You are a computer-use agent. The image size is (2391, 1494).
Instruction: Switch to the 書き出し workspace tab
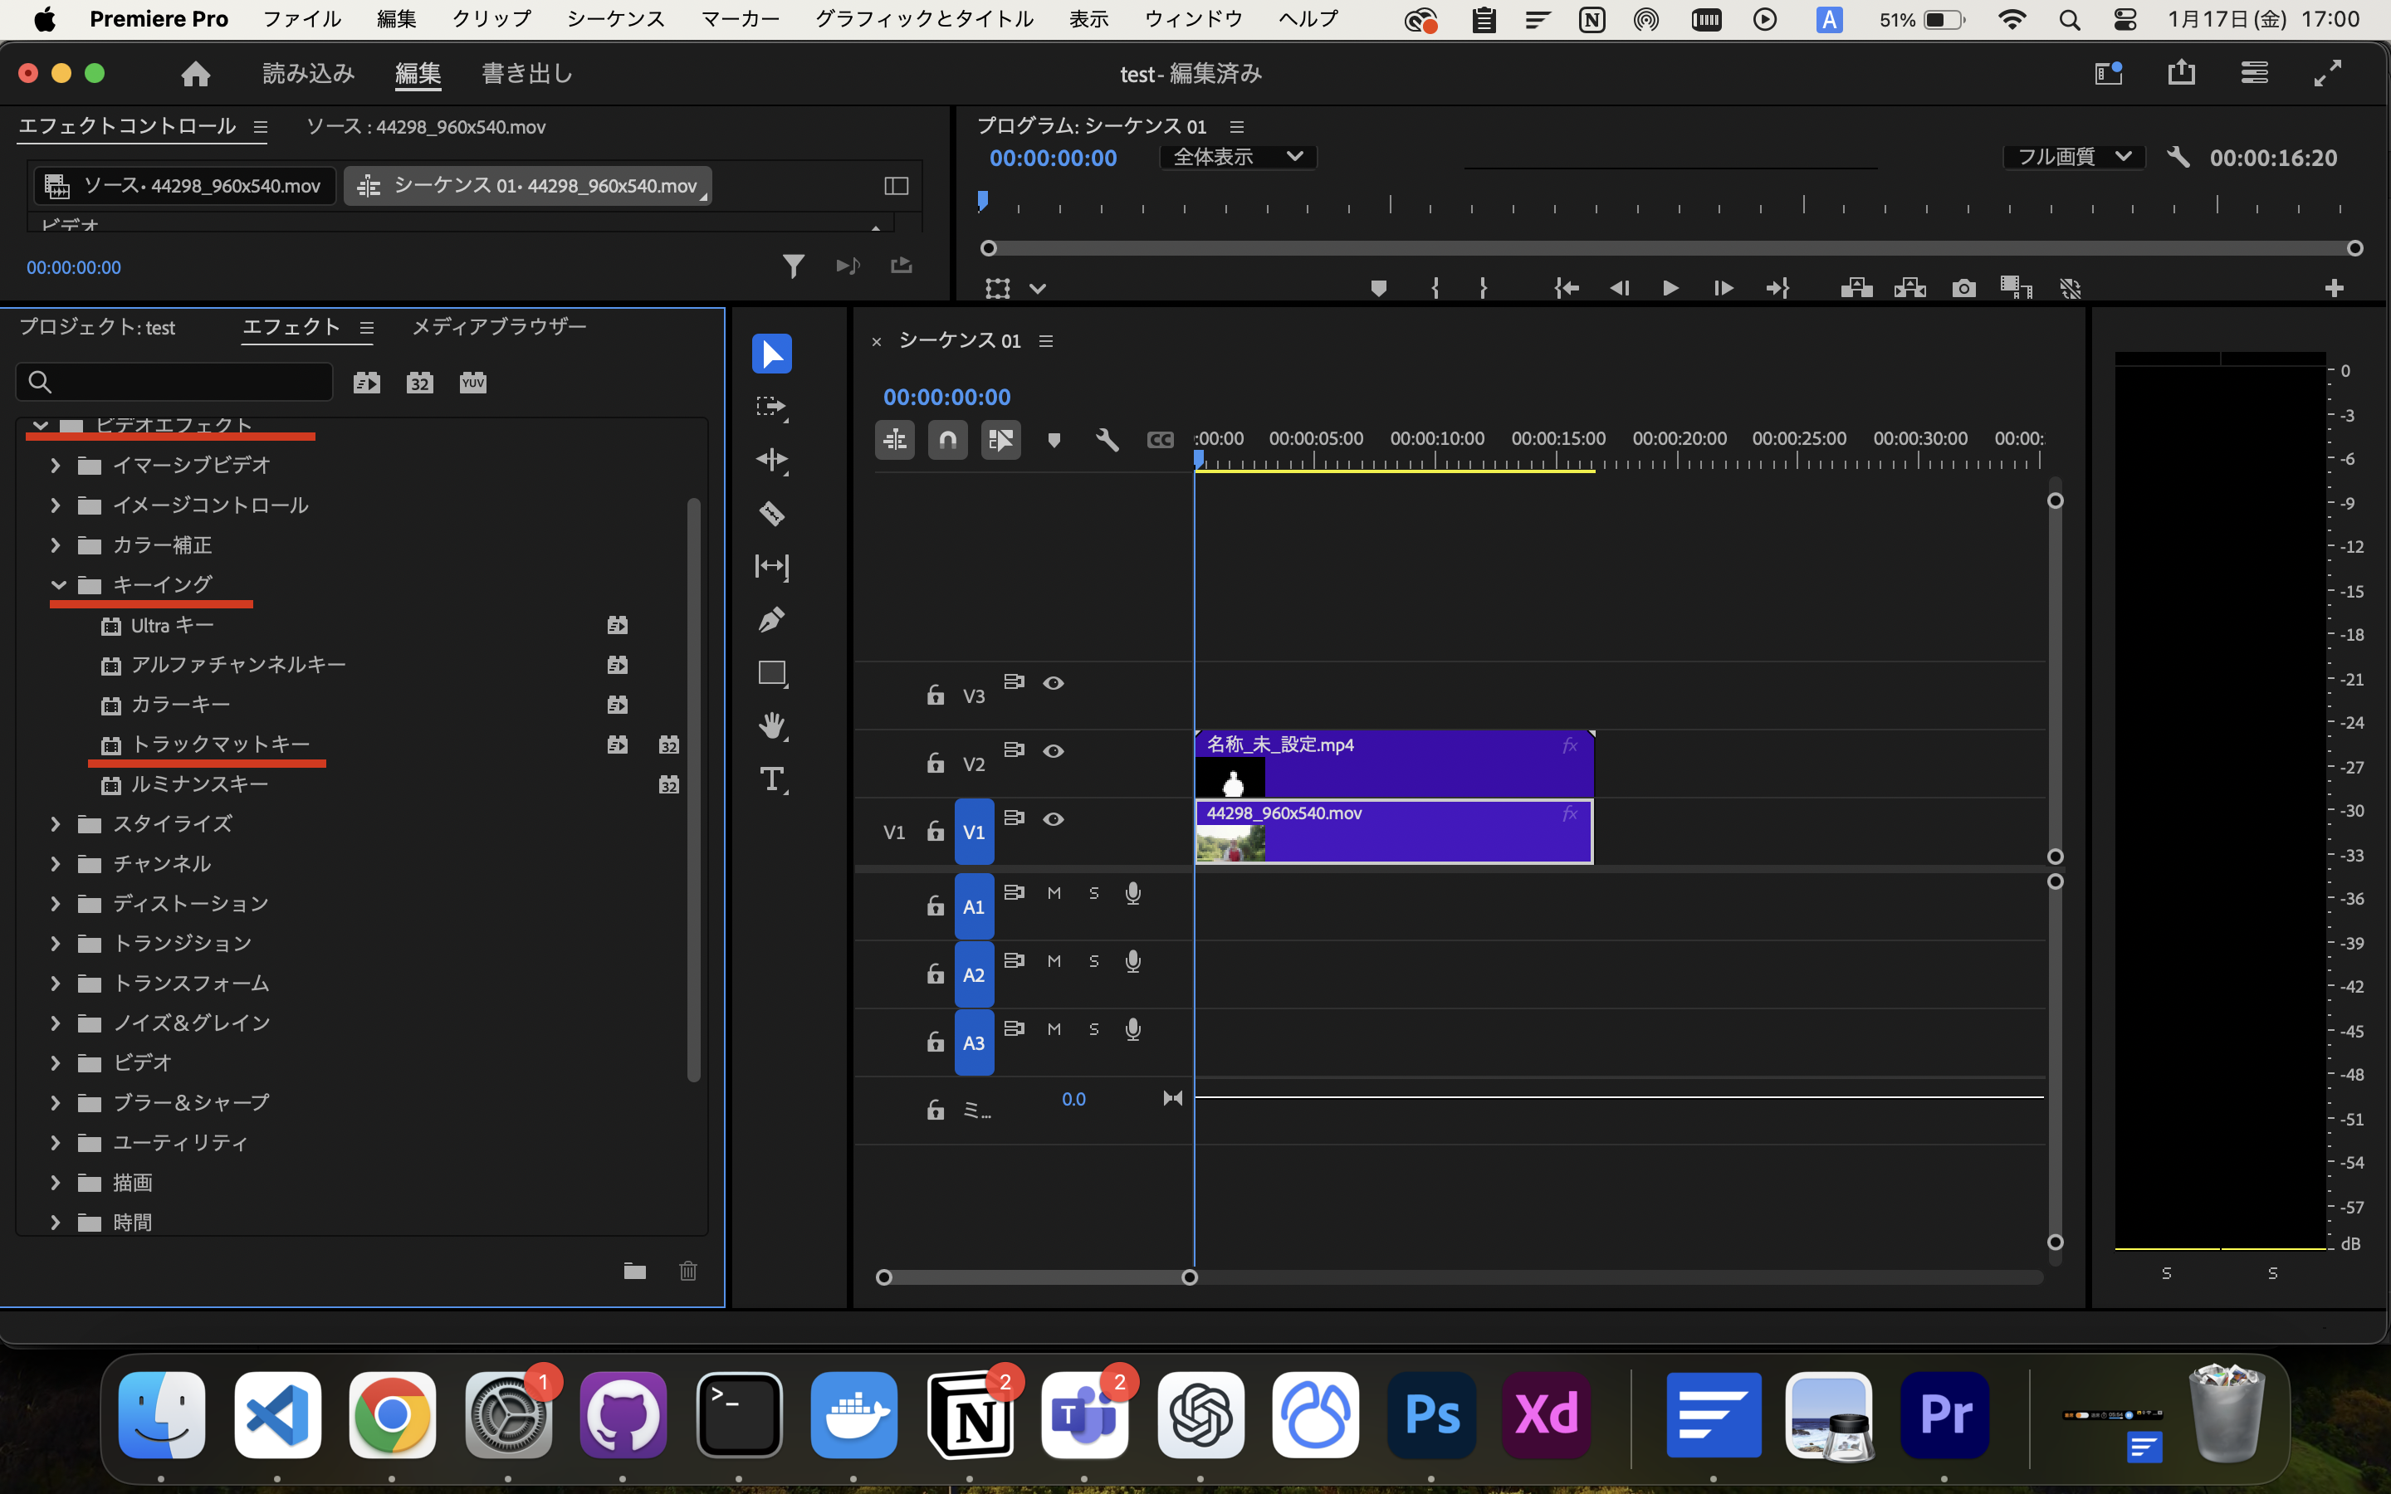click(x=528, y=73)
